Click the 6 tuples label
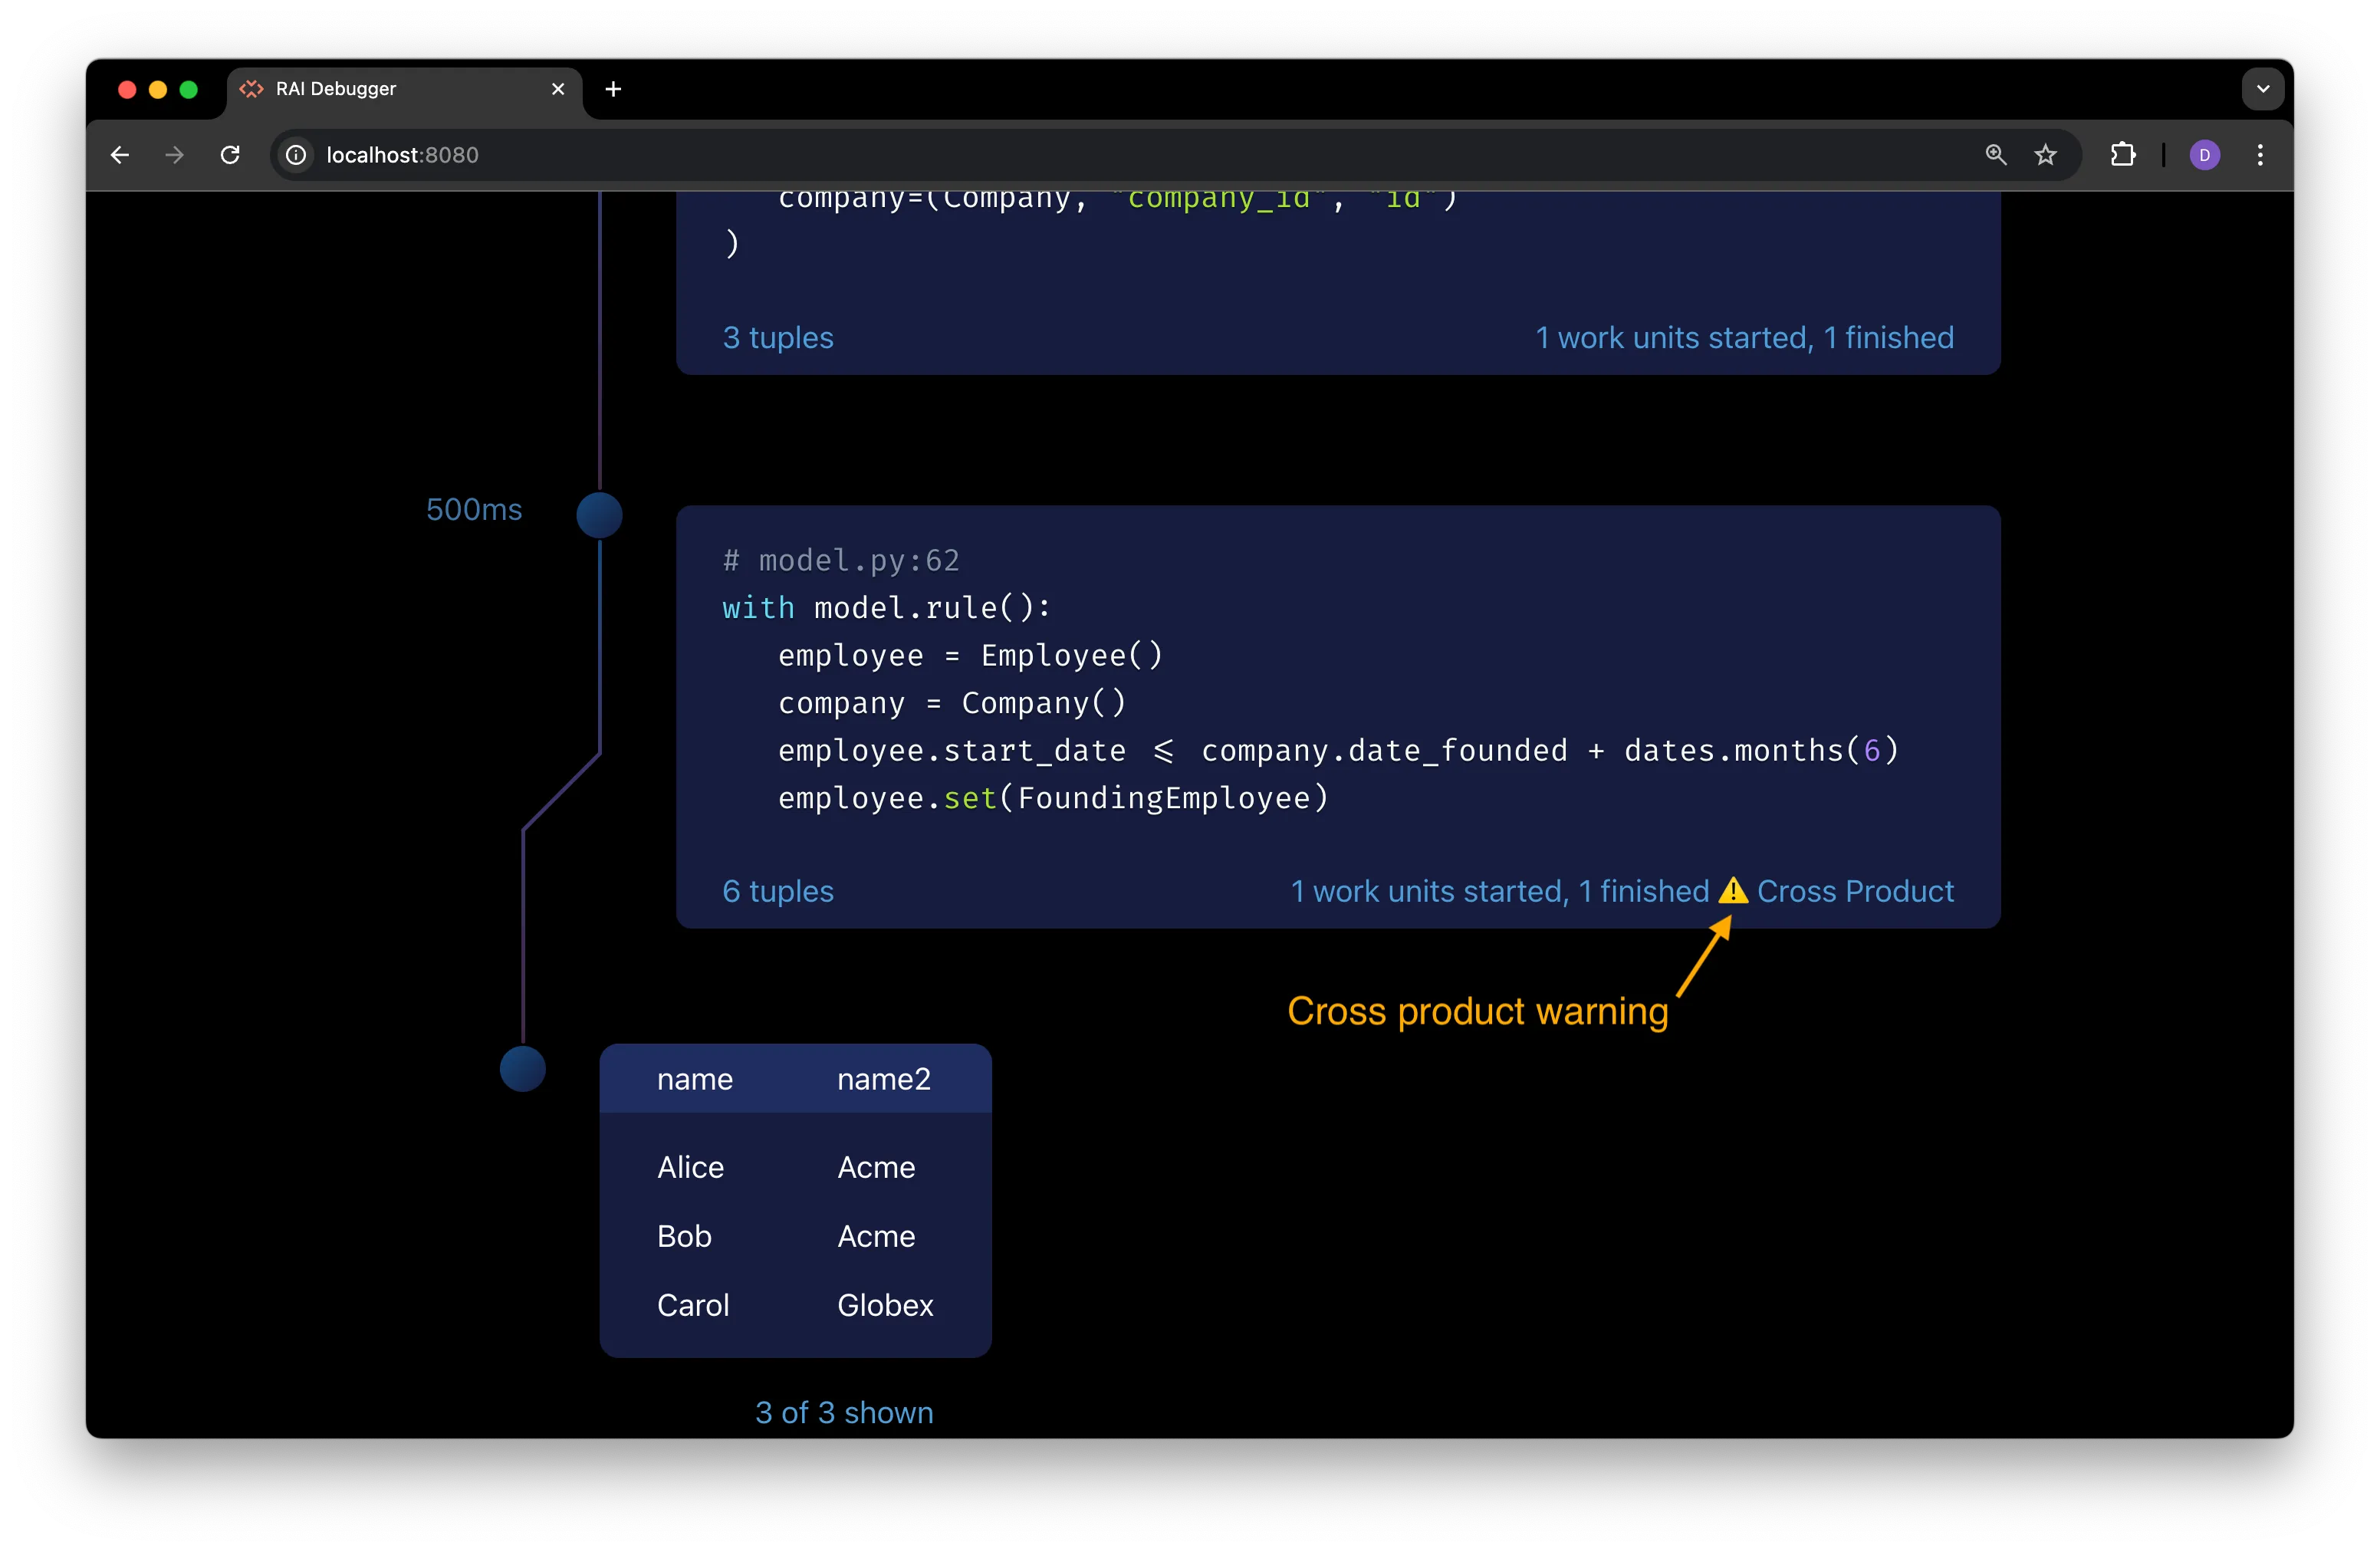Viewport: 2380px width, 1552px height. 778,891
